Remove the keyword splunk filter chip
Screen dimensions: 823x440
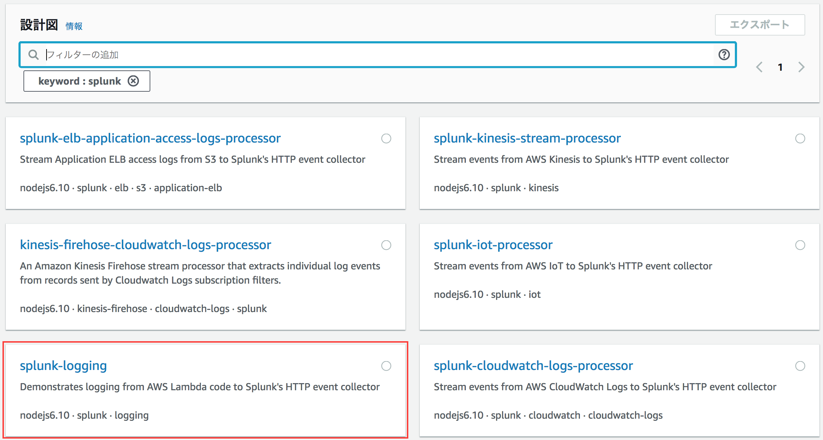pos(133,81)
